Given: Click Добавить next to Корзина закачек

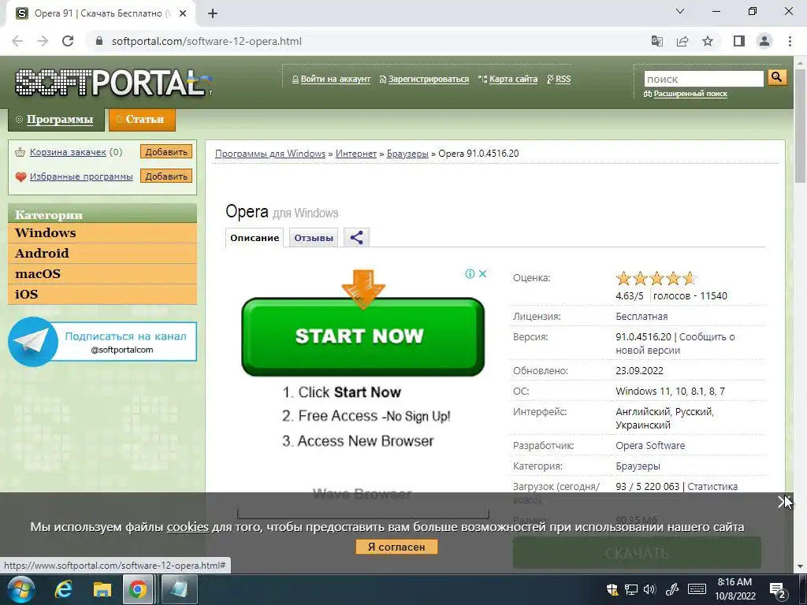Looking at the screenshot, I should (x=166, y=152).
